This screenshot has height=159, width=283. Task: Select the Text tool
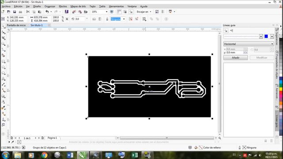(x=3, y=79)
